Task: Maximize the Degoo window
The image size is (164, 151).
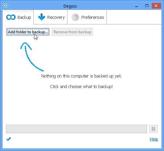Action: [147, 6]
